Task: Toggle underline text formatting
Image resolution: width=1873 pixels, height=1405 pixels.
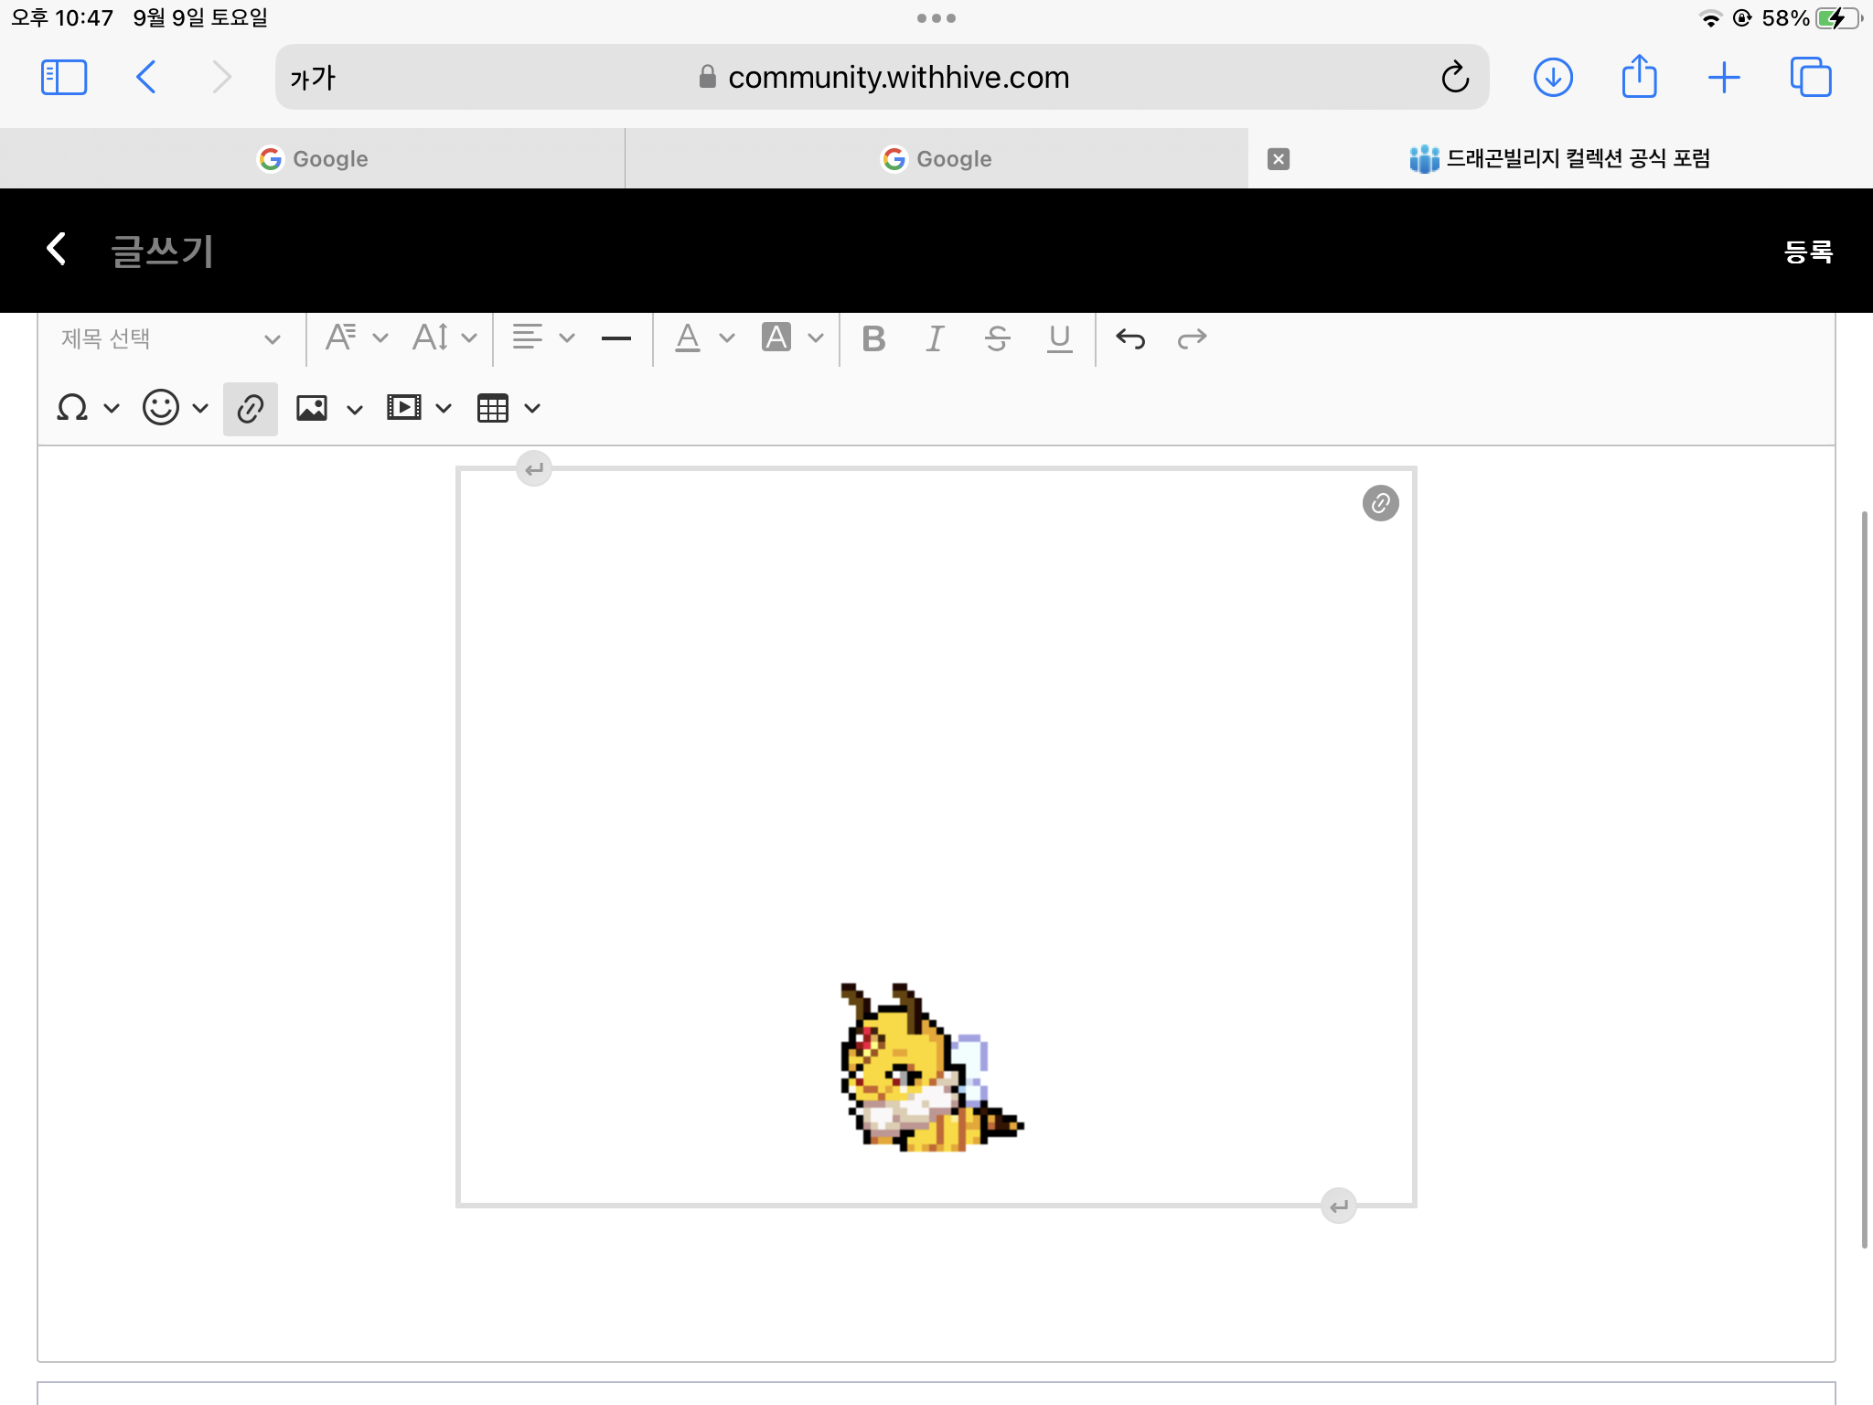Action: [x=1059, y=338]
